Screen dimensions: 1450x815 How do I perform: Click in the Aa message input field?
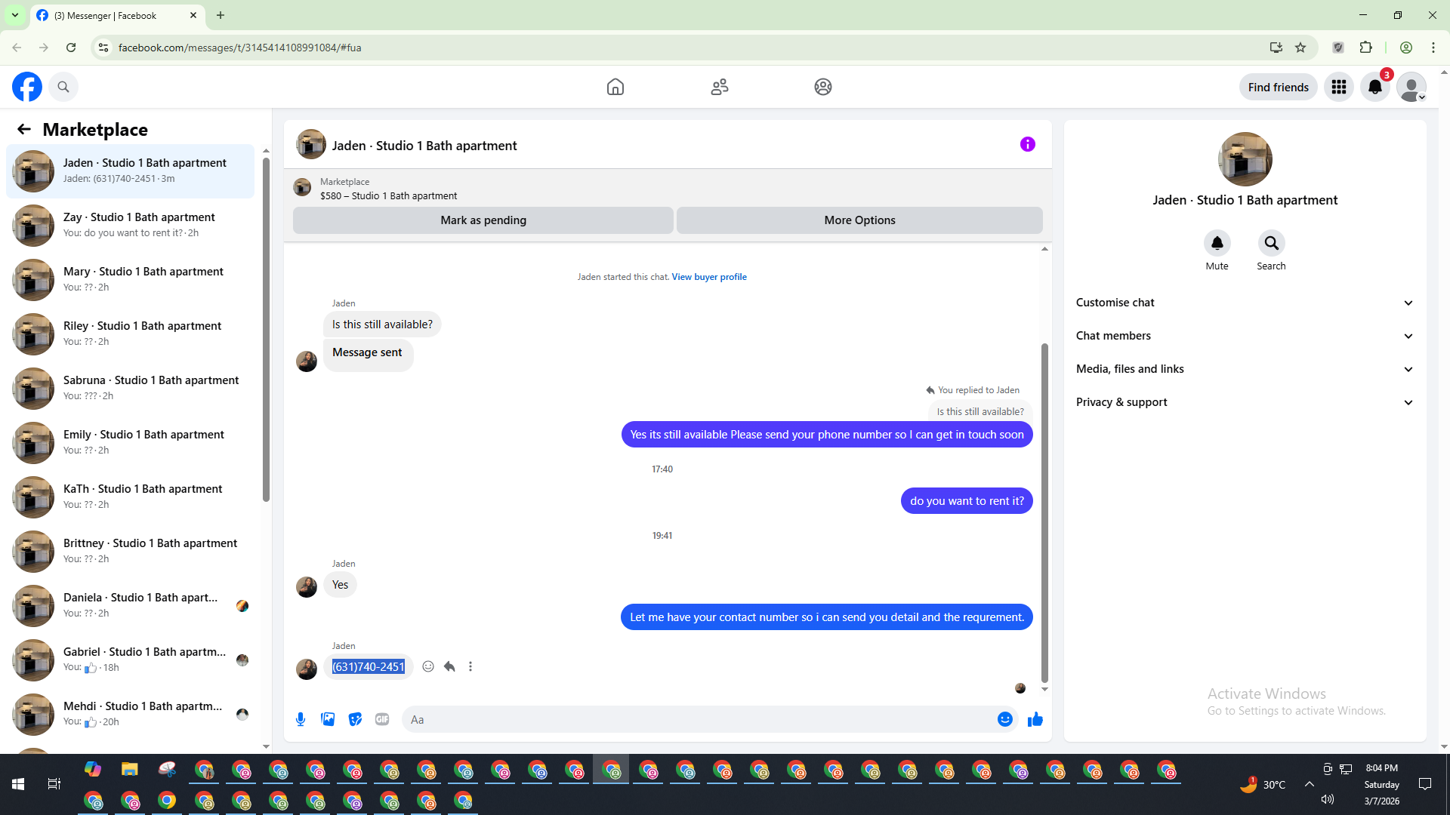pos(699,719)
